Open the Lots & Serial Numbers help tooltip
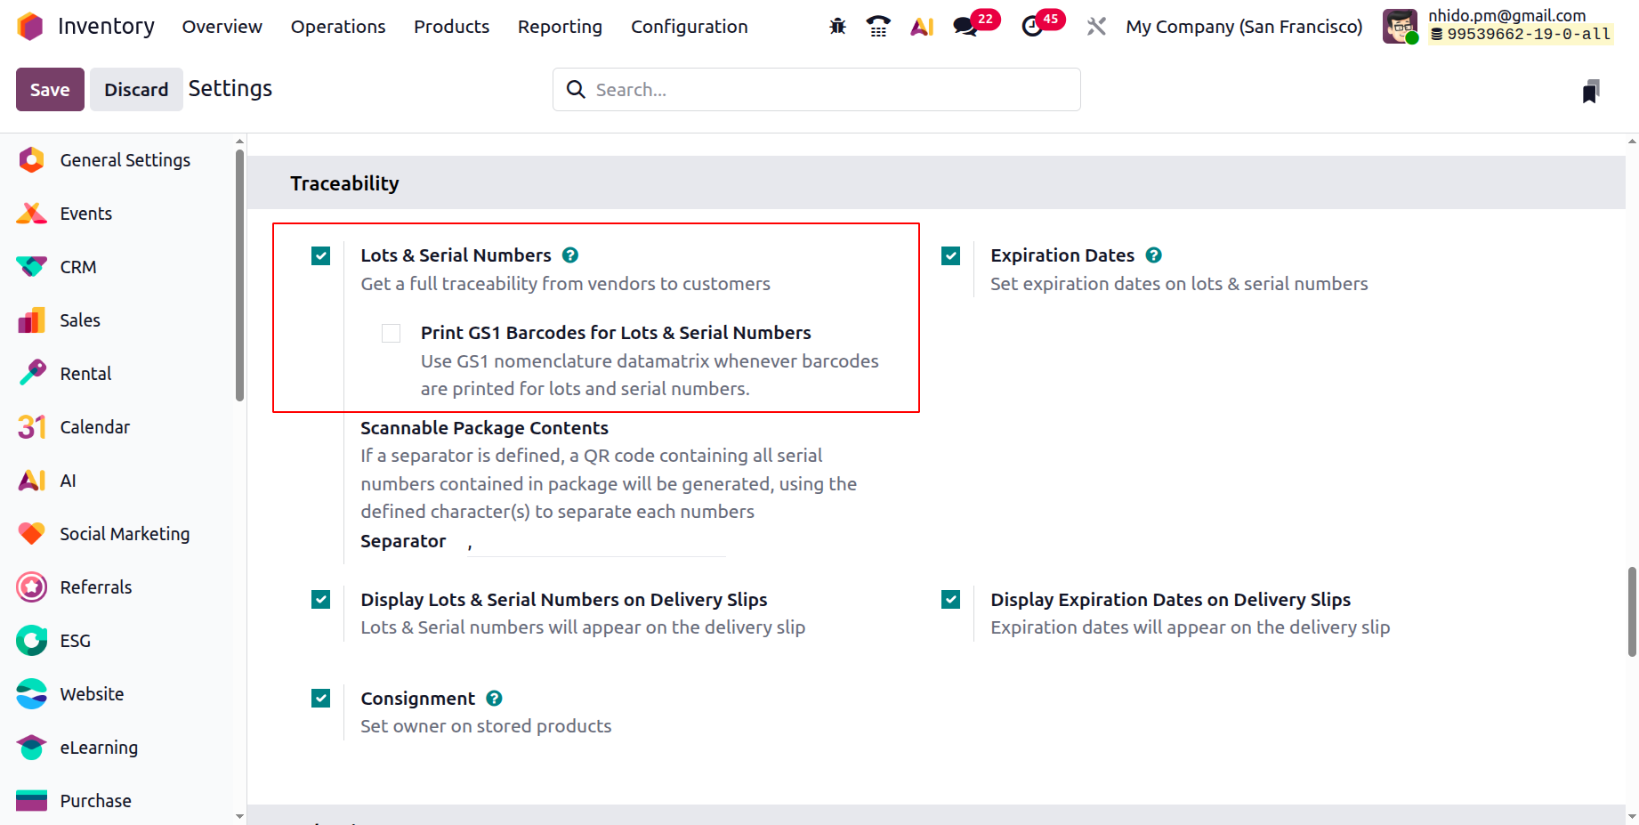 click(569, 255)
